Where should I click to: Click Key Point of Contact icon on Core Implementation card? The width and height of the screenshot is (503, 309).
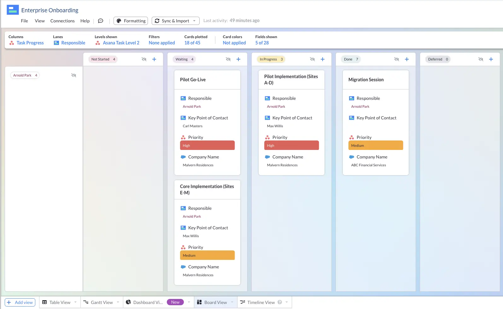[x=183, y=228]
